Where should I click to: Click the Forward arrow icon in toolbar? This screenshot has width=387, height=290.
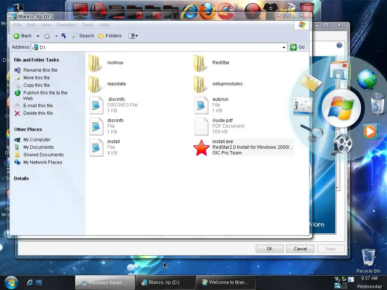47,36
